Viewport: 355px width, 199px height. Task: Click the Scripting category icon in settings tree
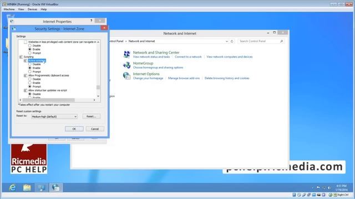pos(21,57)
